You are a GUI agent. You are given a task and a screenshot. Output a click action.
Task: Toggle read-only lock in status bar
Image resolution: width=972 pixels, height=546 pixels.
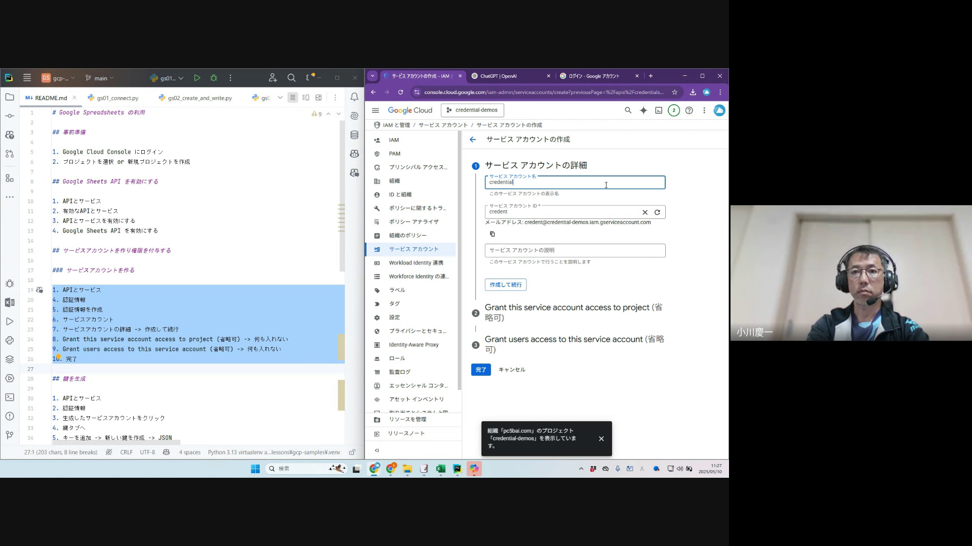tap(352, 452)
